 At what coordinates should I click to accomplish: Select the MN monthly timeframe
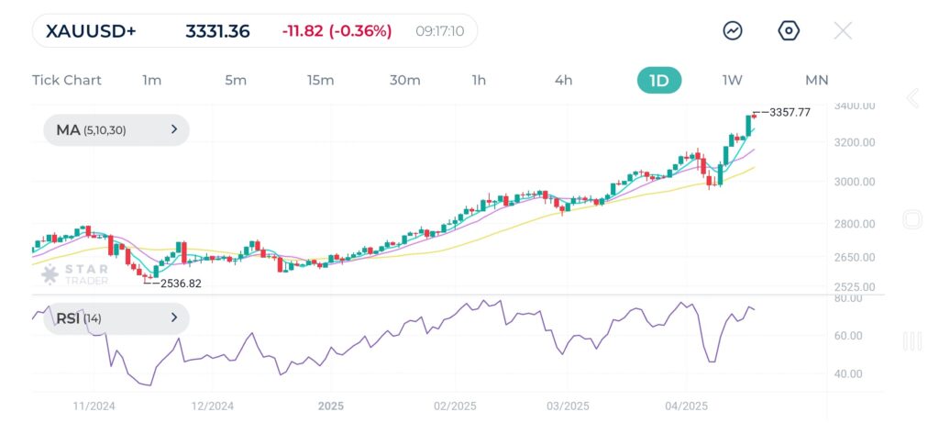pos(816,80)
